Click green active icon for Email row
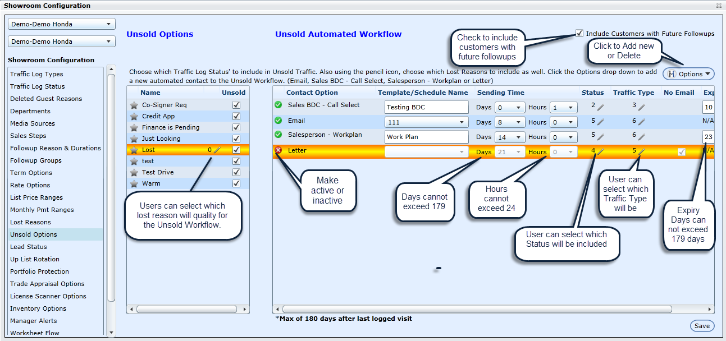This screenshot has height=341, width=726. pyautogui.click(x=278, y=121)
